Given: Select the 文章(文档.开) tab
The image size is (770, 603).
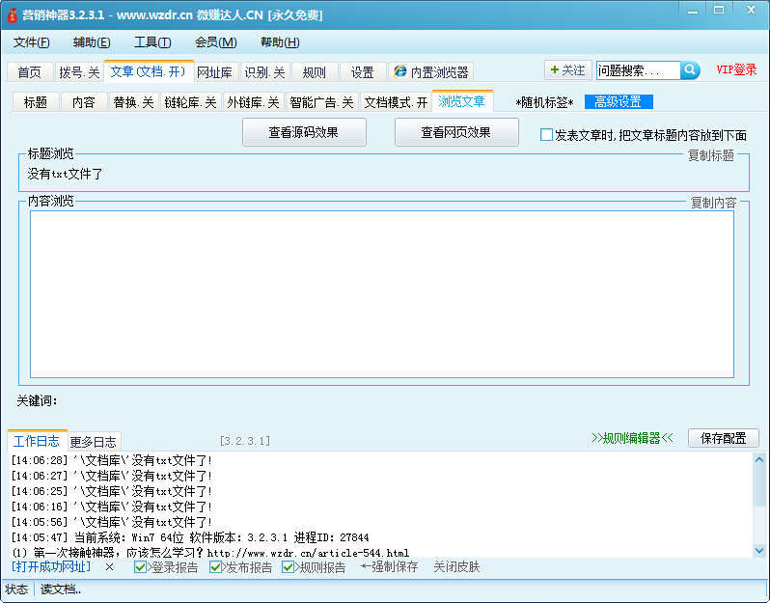Looking at the screenshot, I should (149, 71).
